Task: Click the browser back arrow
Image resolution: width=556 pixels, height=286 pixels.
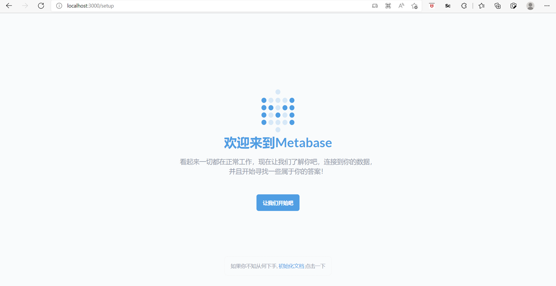Action: point(9,6)
